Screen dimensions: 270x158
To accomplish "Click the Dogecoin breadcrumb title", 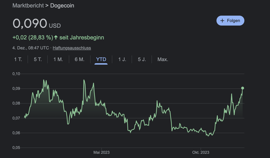I will [62, 5].
